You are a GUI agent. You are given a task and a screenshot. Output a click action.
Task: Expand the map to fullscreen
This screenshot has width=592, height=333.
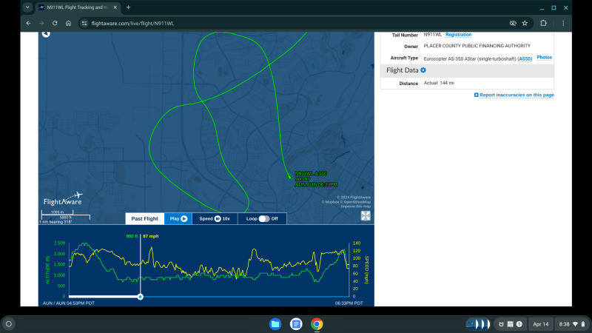tap(366, 216)
